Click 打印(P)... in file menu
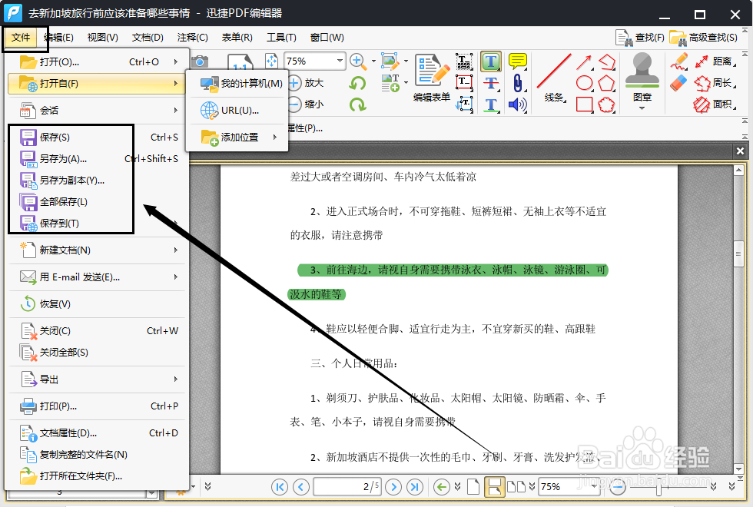Screen dimensions: 753x507 [x=96, y=406]
